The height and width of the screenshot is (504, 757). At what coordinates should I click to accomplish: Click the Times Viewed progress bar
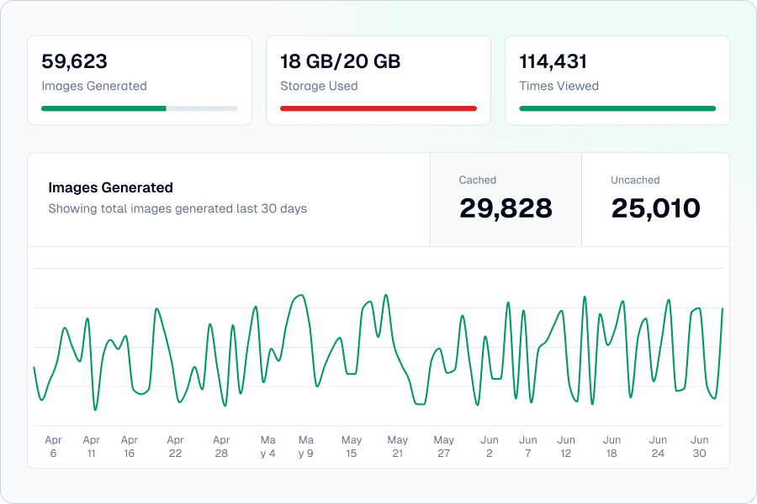click(617, 108)
